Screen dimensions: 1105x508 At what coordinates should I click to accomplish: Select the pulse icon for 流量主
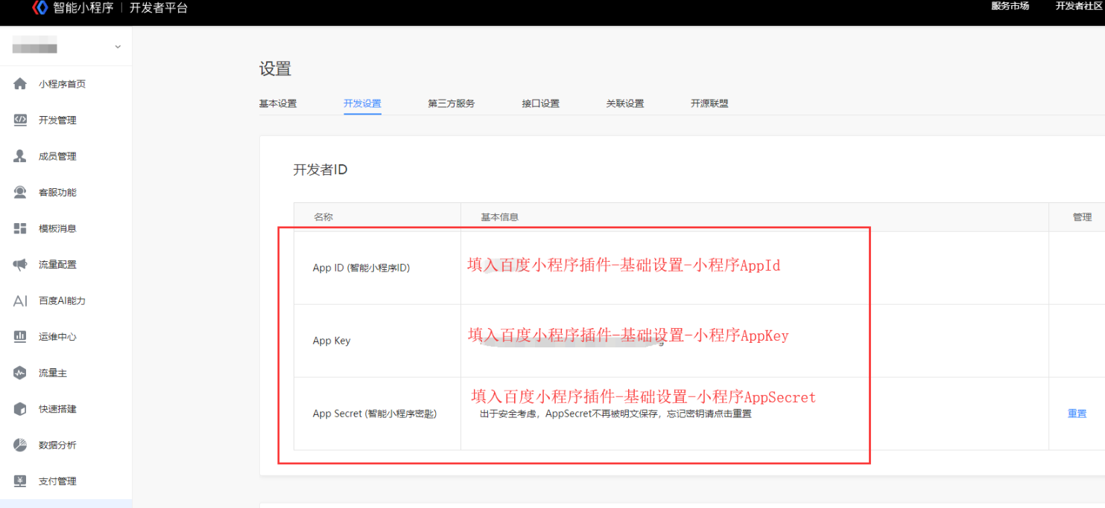pos(20,373)
